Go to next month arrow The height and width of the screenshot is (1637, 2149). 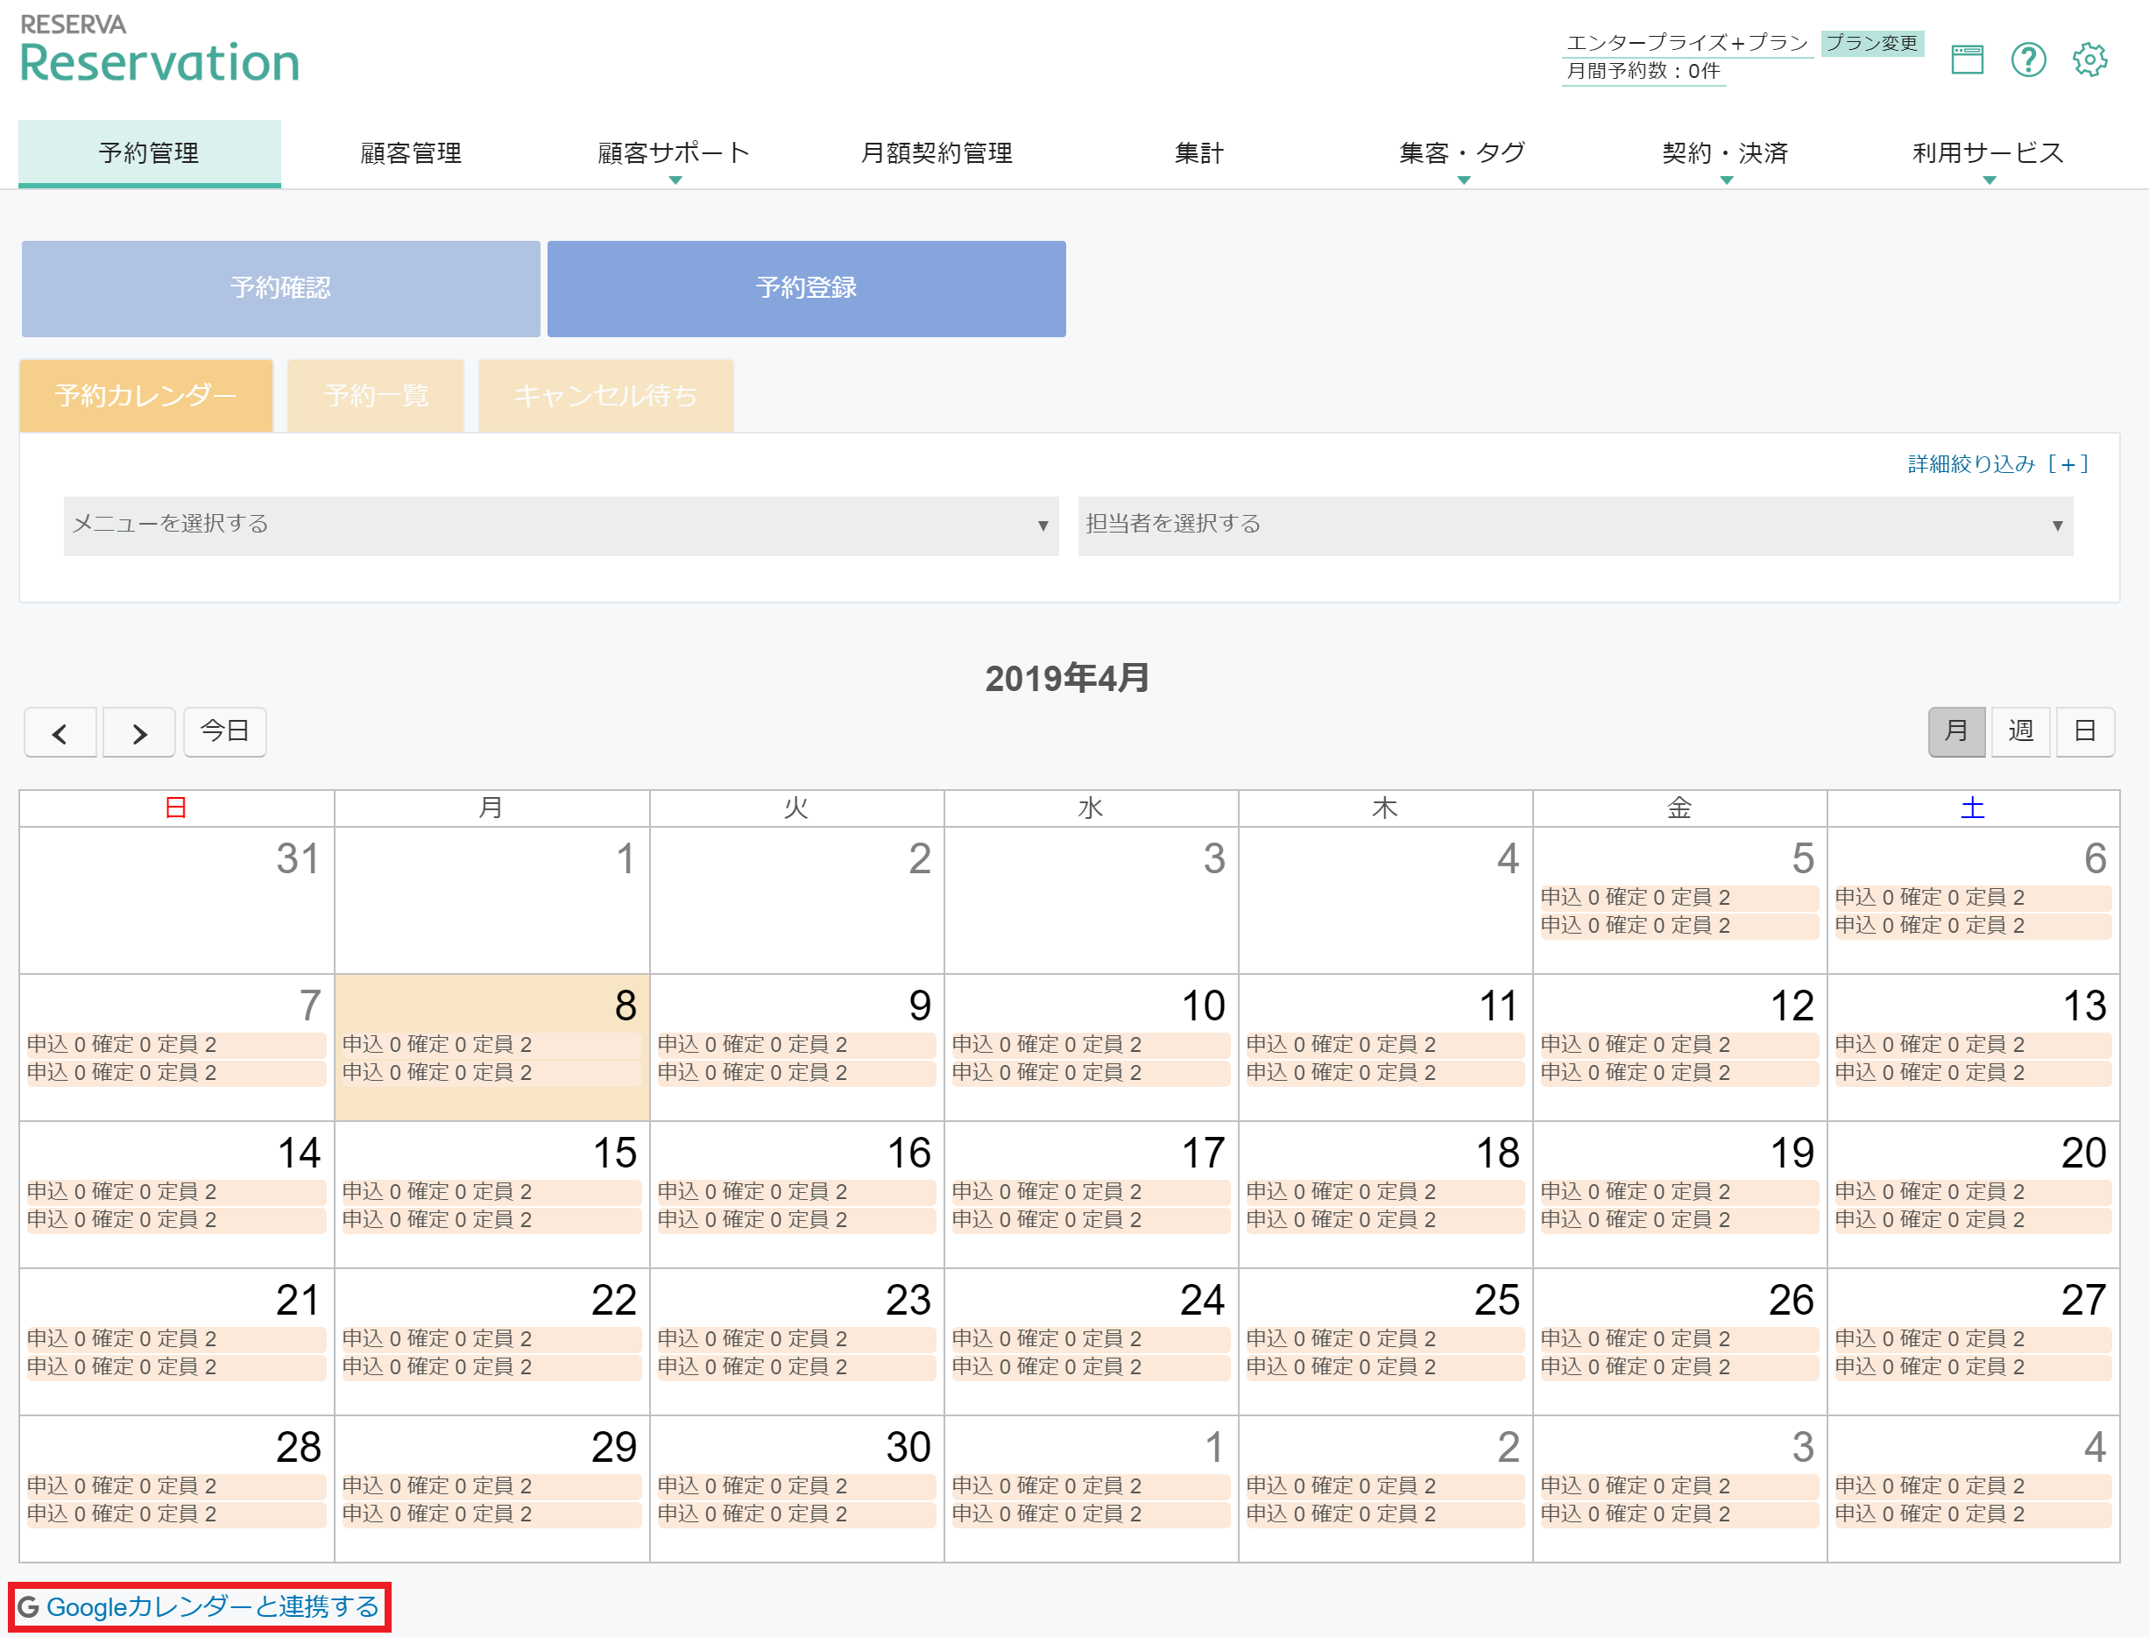(x=139, y=733)
